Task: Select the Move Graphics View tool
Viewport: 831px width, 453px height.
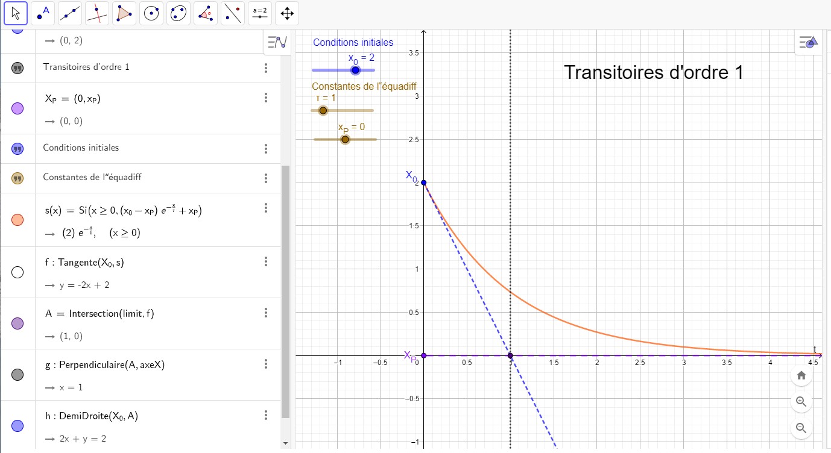Action: 287,13
